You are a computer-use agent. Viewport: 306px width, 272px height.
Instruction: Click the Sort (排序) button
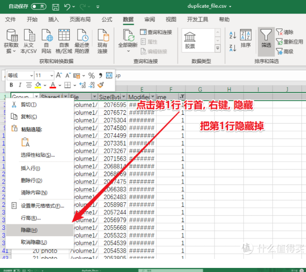click(246, 38)
